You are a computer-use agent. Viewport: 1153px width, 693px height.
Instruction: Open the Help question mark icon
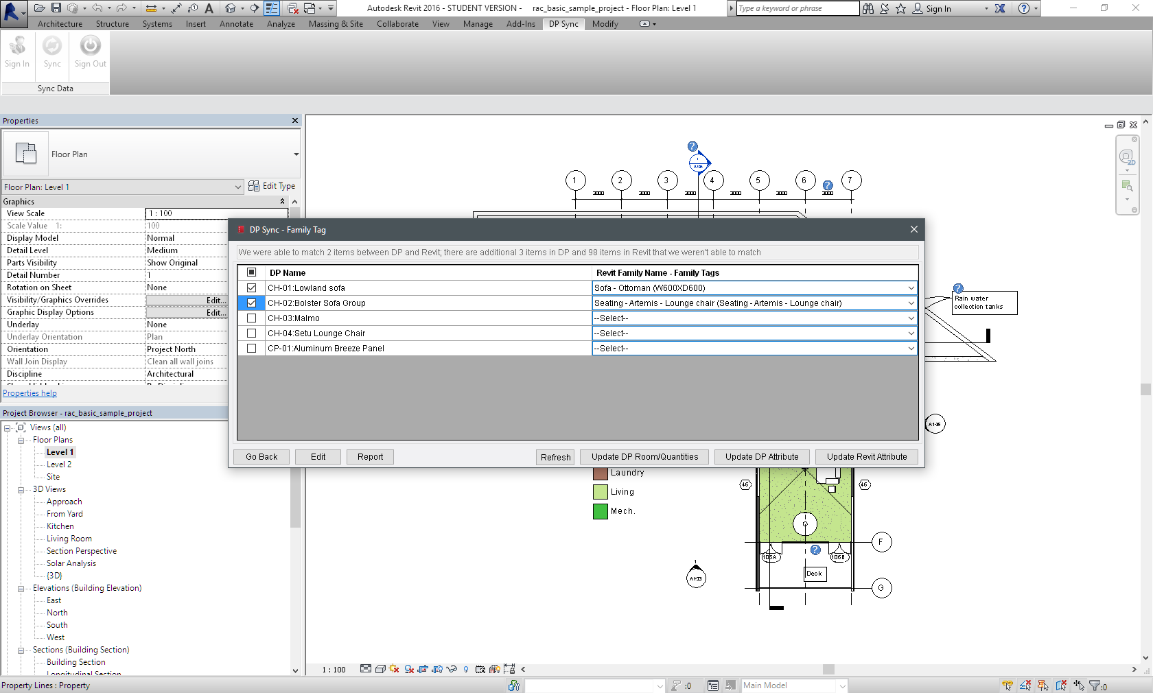pyautogui.click(x=1024, y=8)
